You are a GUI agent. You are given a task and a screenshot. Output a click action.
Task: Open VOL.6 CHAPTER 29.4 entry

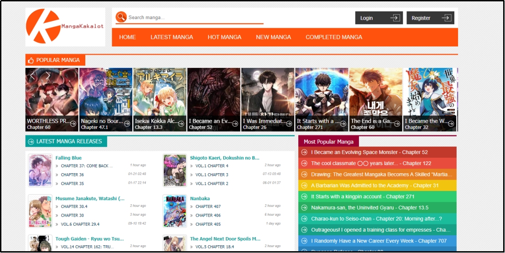point(80,224)
